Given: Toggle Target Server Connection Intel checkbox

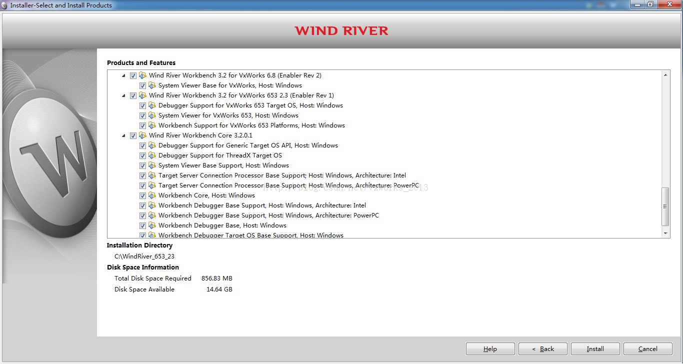Looking at the screenshot, I should coord(142,175).
